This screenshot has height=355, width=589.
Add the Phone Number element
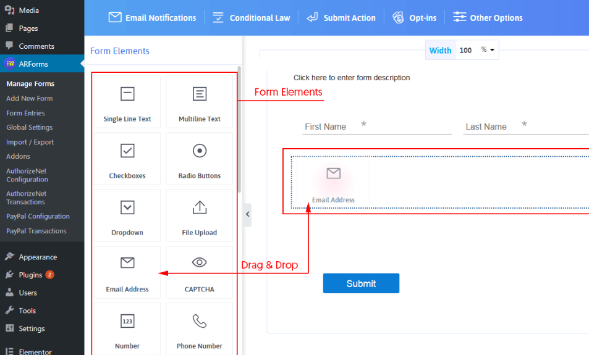[200, 328]
